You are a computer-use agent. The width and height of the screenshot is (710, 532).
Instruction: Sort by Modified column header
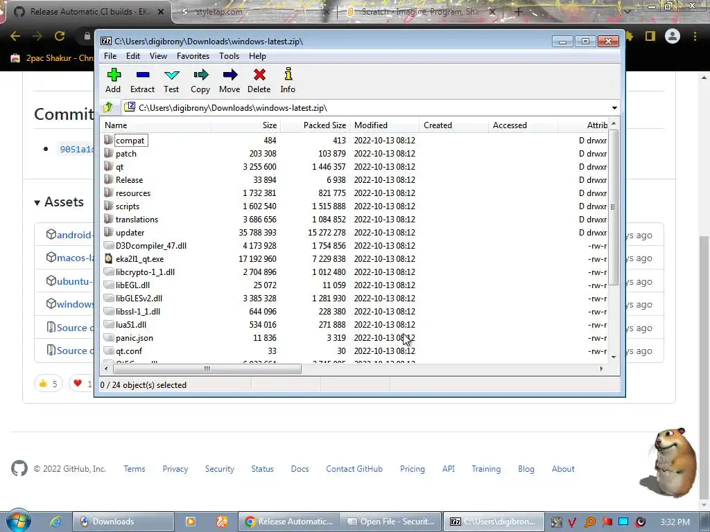point(384,125)
